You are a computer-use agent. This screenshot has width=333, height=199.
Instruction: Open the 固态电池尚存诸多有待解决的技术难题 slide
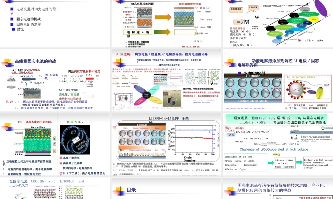coord(278,188)
